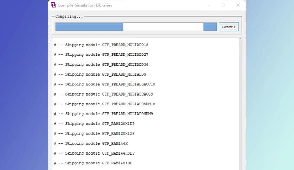Select the log line GTP_PREADD_MULTADD9
The width and height of the screenshot is (294, 170).
(x=100, y=74)
